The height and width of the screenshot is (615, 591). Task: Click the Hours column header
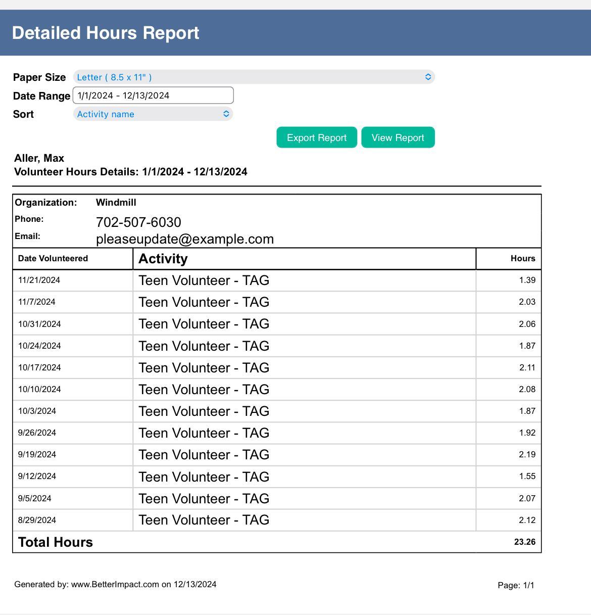(522, 259)
